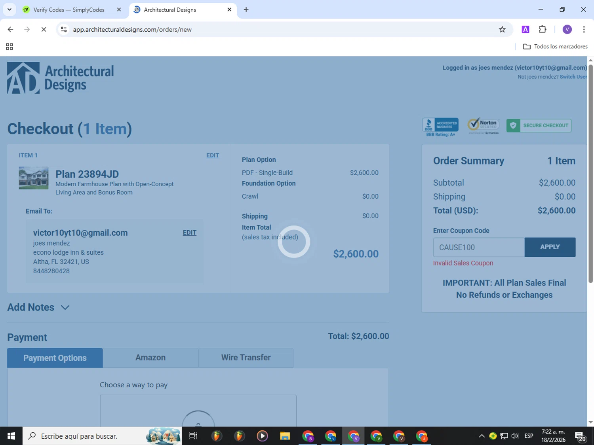Open the network icon in system tray

pyautogui.click(x=504, y=436)
